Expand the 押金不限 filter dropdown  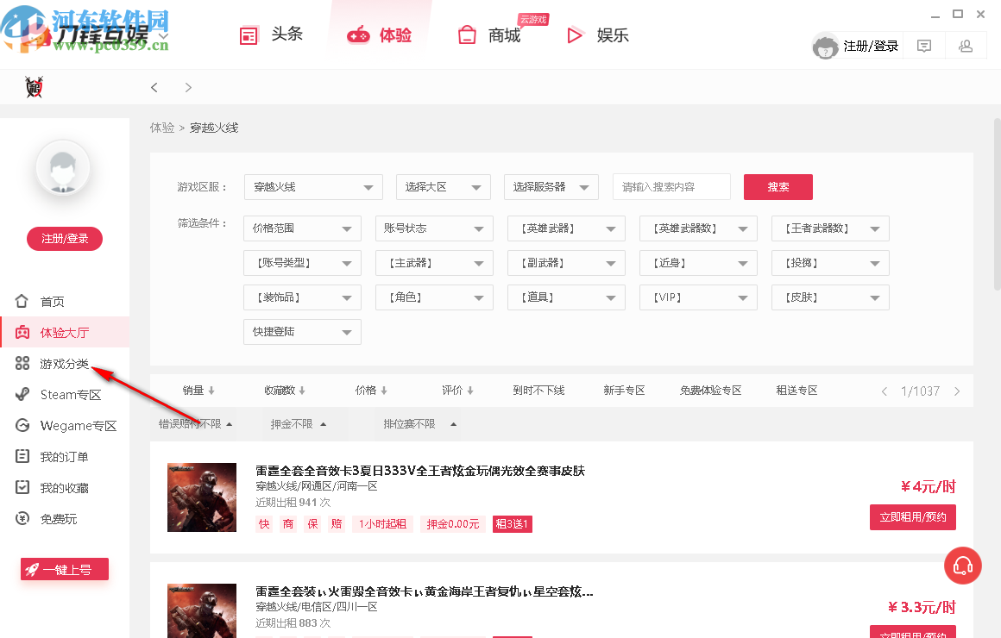point(299,424)
